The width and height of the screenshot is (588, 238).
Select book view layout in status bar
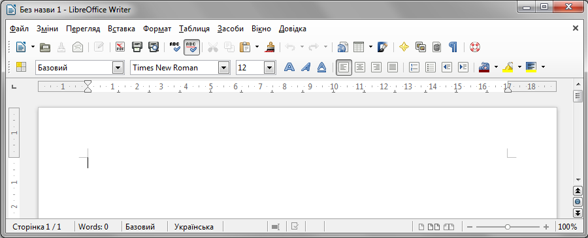pyautogui.click(x=449, y=227)
